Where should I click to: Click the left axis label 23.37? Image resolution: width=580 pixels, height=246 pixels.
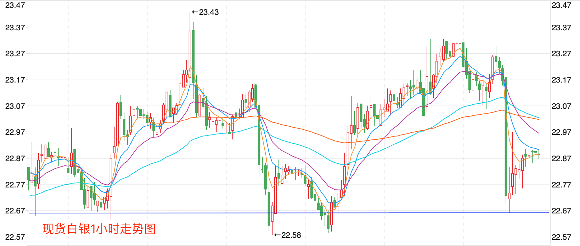[15, 28]
